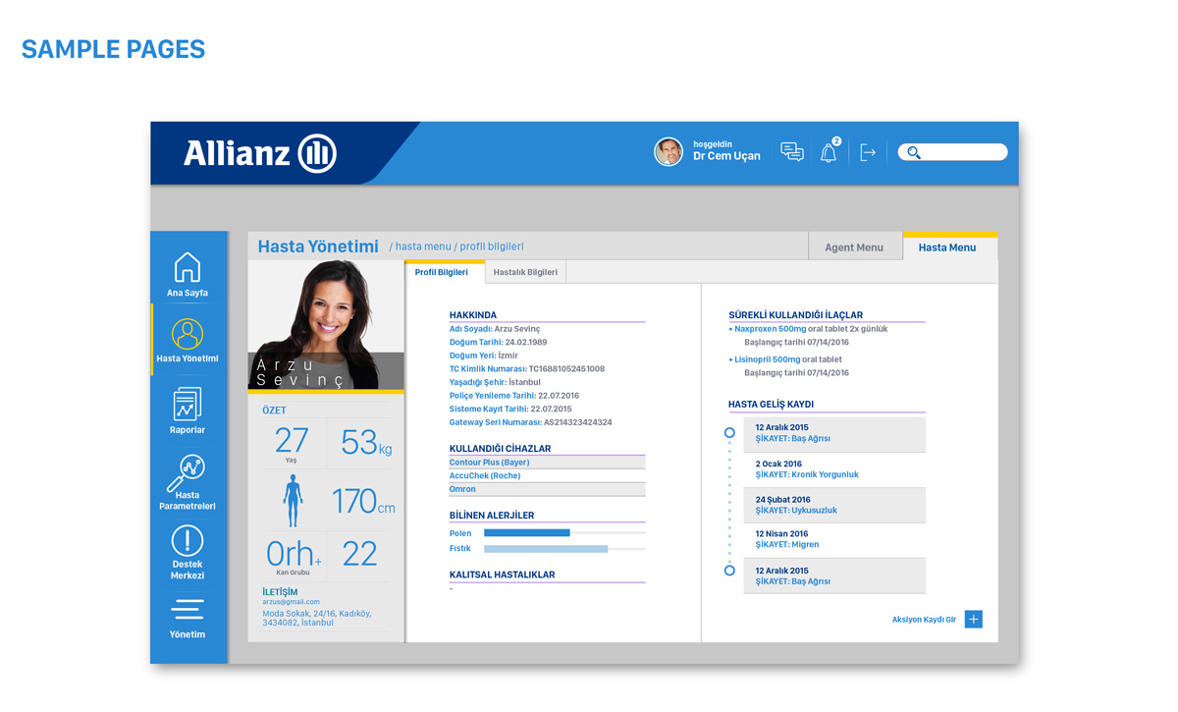
Task: Click ŞİKAYET: Uykusuzluk text
Action: [796, 511]
